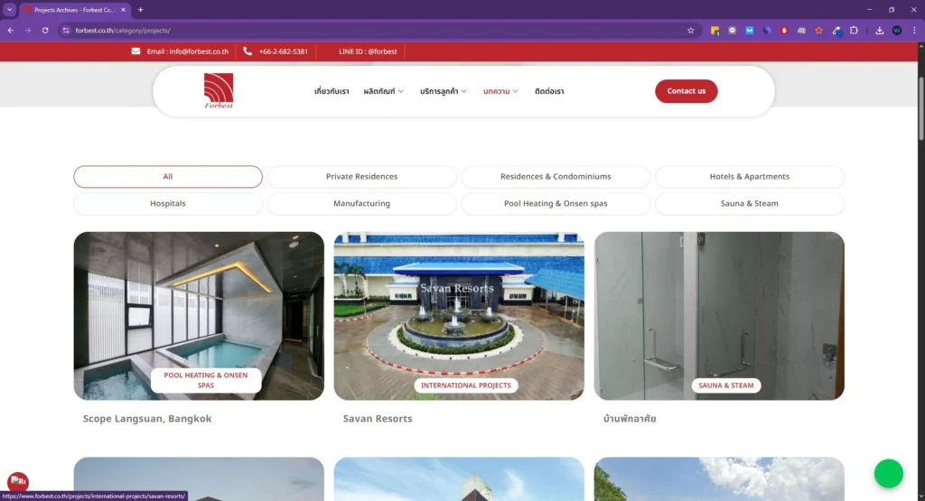Filter projects by Sauna & Steam
This screenshot has height=501, width=925.
point(749,203)
